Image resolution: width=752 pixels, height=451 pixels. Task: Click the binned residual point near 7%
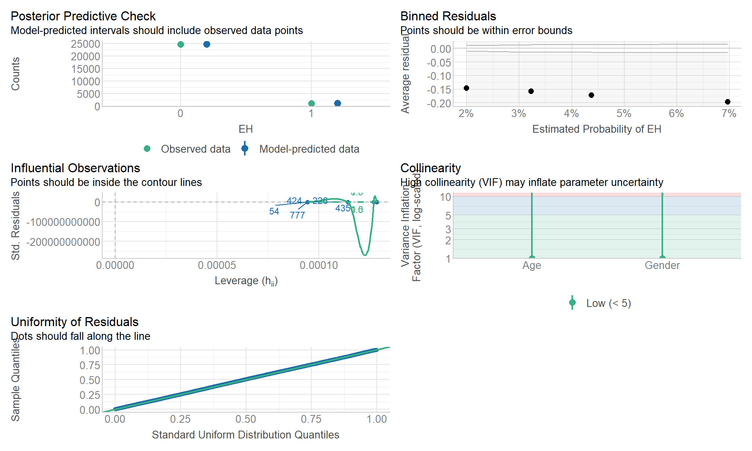click(x=727, y=102)
